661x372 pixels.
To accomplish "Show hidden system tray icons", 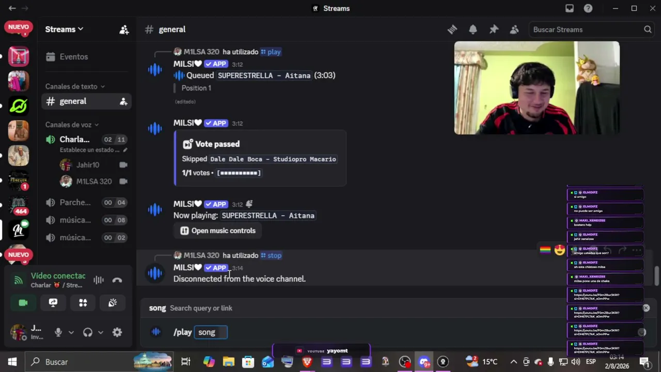I will click(514, 362).
